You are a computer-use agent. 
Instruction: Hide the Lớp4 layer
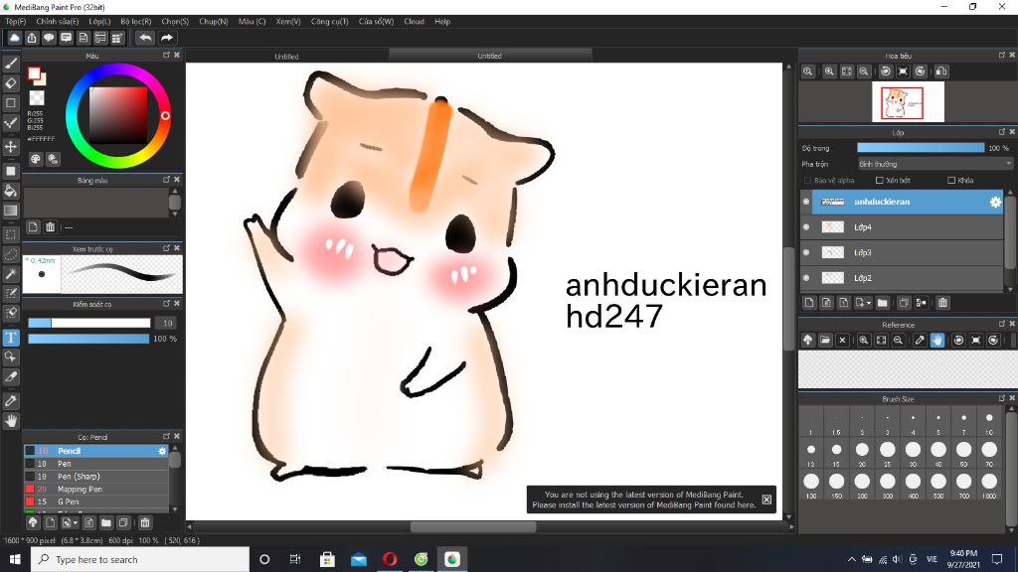(x=806, y=227)
